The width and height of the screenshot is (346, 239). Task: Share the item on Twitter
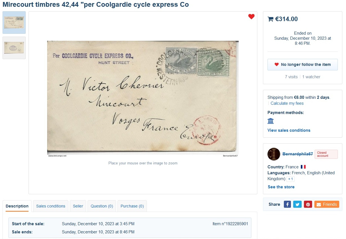[297, 204]
